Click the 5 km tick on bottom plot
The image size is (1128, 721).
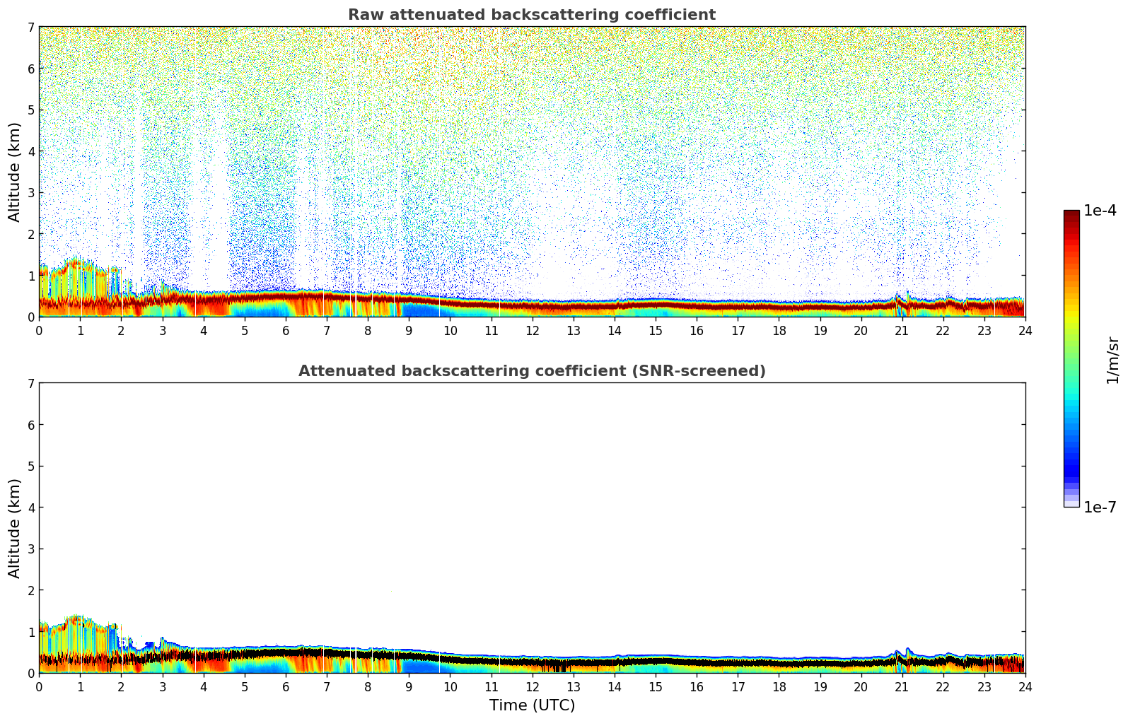[x=30, y=466]
